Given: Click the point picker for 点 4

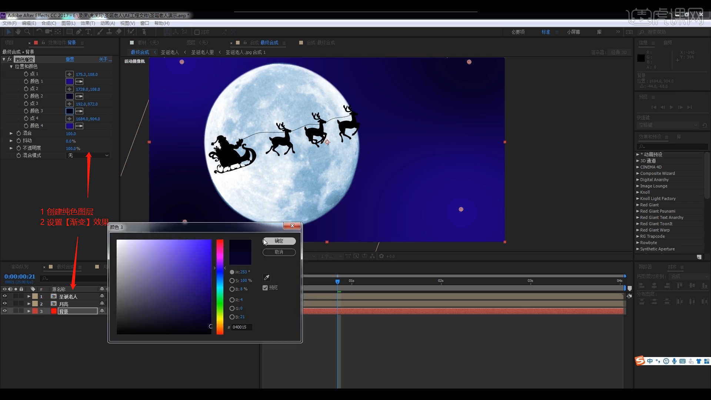Looking at the screenshot, I should [x=69, y=119].
